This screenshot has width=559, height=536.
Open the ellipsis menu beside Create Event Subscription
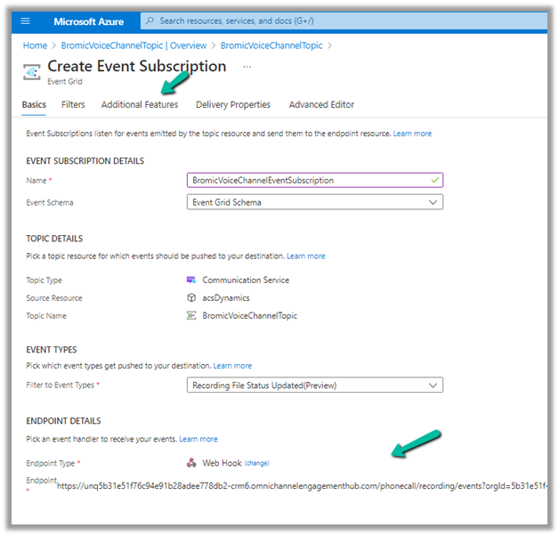pyautogui.click(x=247, y=67)
